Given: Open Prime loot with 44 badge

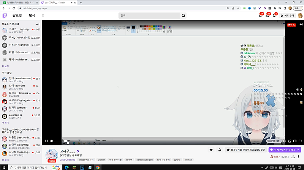Looking at the screenshot, I should point(260,15).
